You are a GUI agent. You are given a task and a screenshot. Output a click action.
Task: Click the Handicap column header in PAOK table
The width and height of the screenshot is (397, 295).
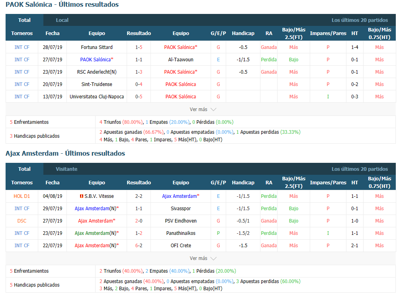coord(243,33)
